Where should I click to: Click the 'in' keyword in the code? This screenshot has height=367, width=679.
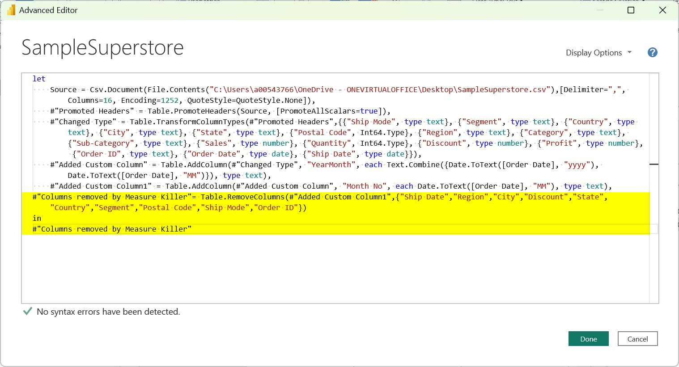[x=37, y=218]
